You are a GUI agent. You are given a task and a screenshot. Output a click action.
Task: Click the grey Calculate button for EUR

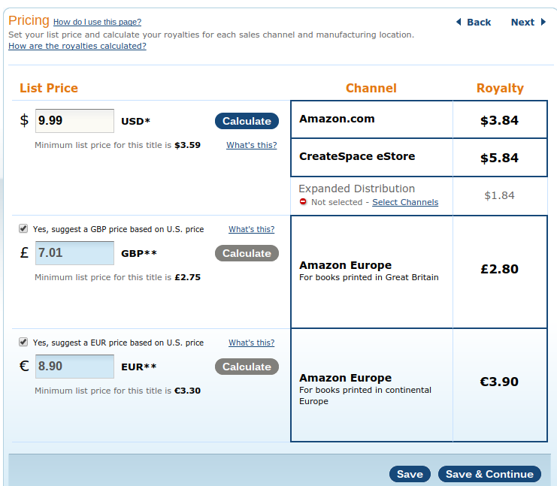click(x=247, y=367)
